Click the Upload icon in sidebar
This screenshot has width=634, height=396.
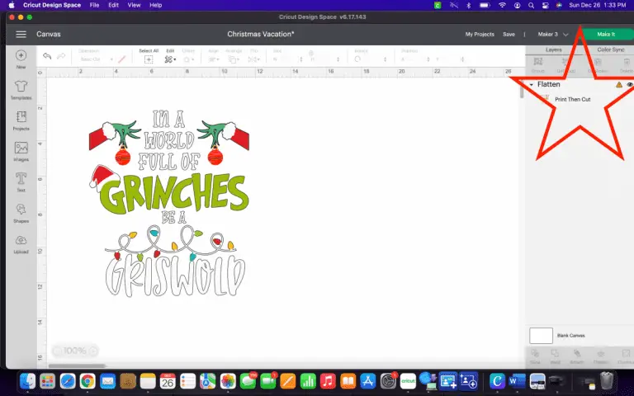21,243
